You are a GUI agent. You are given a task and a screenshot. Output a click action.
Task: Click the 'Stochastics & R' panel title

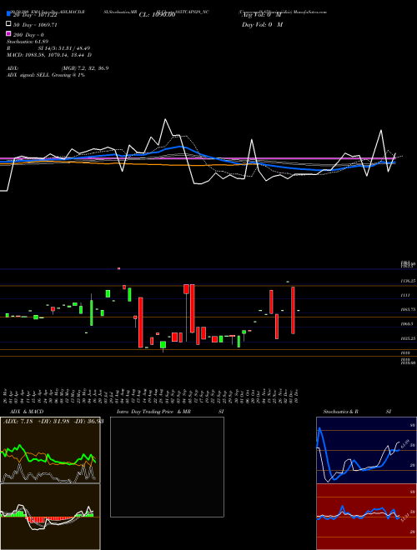(x=340, y=412)
